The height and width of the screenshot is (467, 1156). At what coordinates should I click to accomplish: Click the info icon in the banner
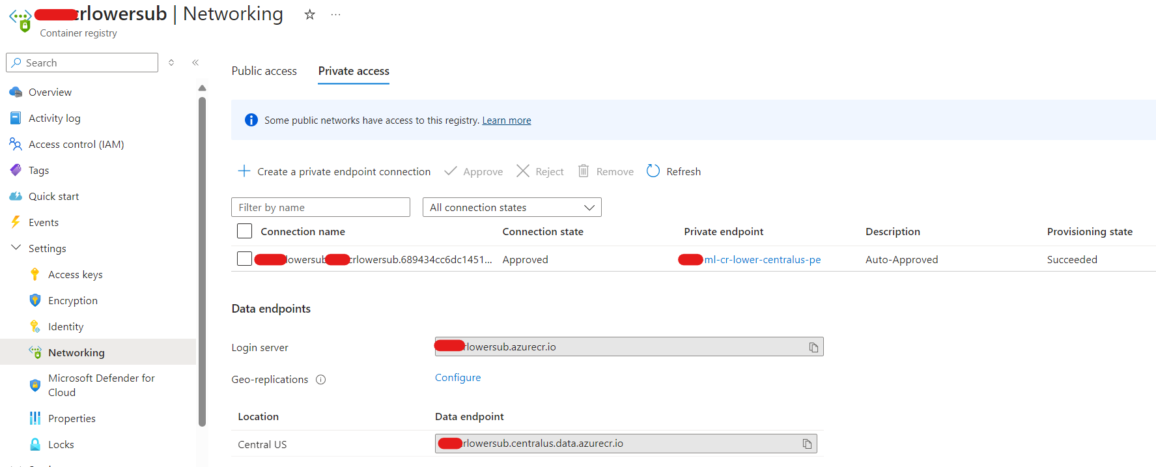coord(251,120)
